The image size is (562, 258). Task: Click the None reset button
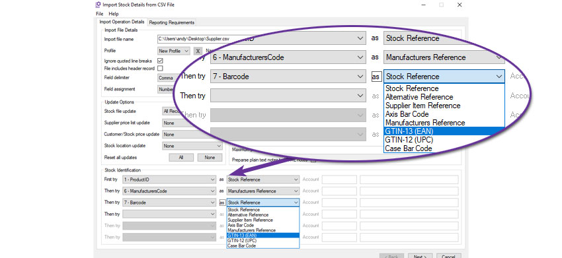(x=210, y=158)
